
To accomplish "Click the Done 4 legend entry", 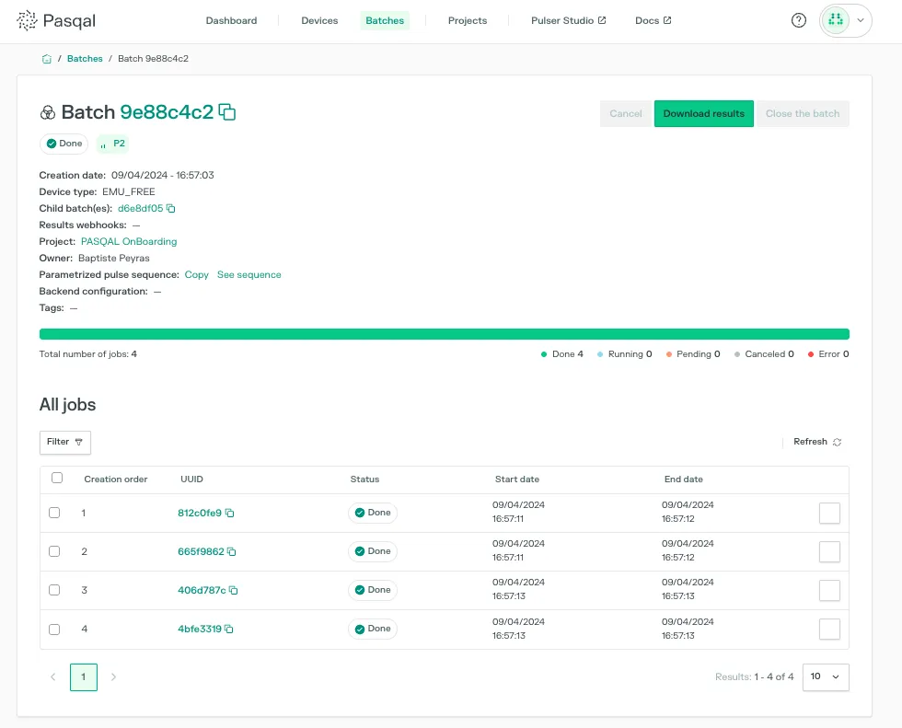I will (562, 354).
